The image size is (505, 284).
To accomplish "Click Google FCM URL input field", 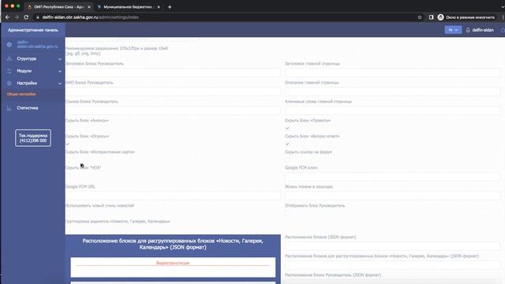I will [x=173, y=196].
